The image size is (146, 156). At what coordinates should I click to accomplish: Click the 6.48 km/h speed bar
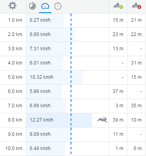coord(46,148)
